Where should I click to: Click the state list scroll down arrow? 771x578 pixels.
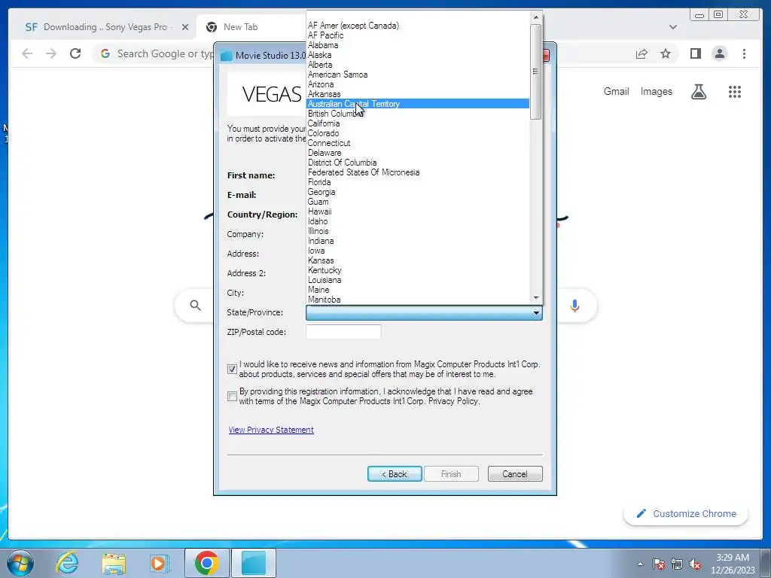click(x=536, y=298)
